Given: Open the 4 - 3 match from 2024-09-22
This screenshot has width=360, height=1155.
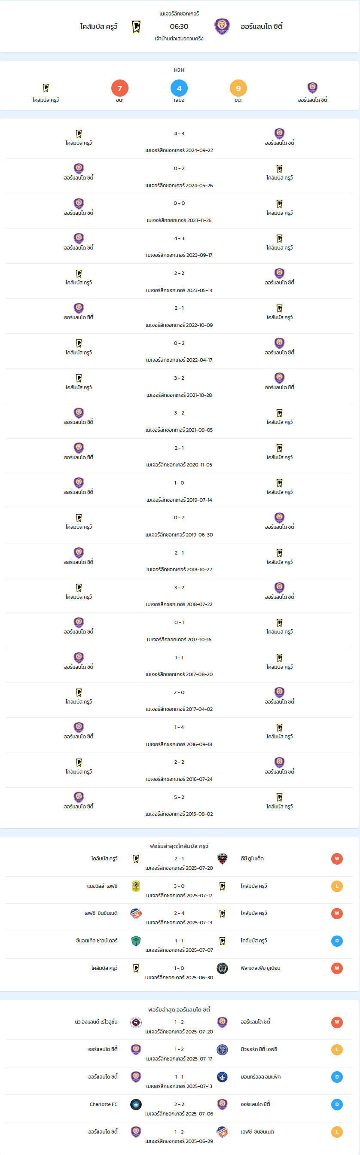Looking at the screenshot, I should coord(179,142).
